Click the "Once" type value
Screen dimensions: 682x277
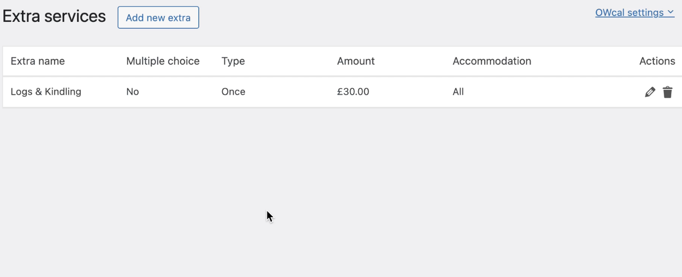pyautogui.click(x=233, y=92)
